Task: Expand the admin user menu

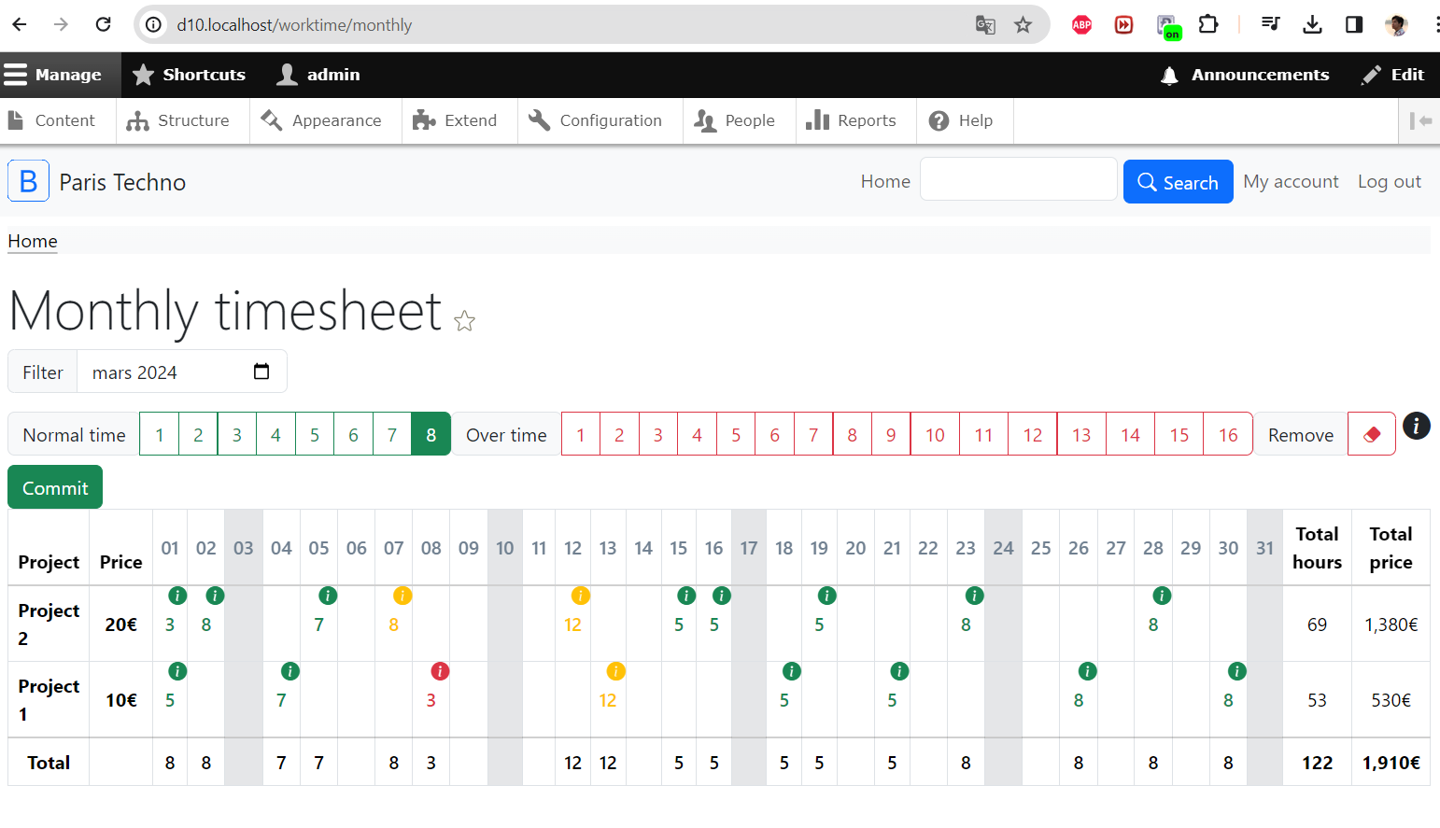Action: tap(318, 75)
